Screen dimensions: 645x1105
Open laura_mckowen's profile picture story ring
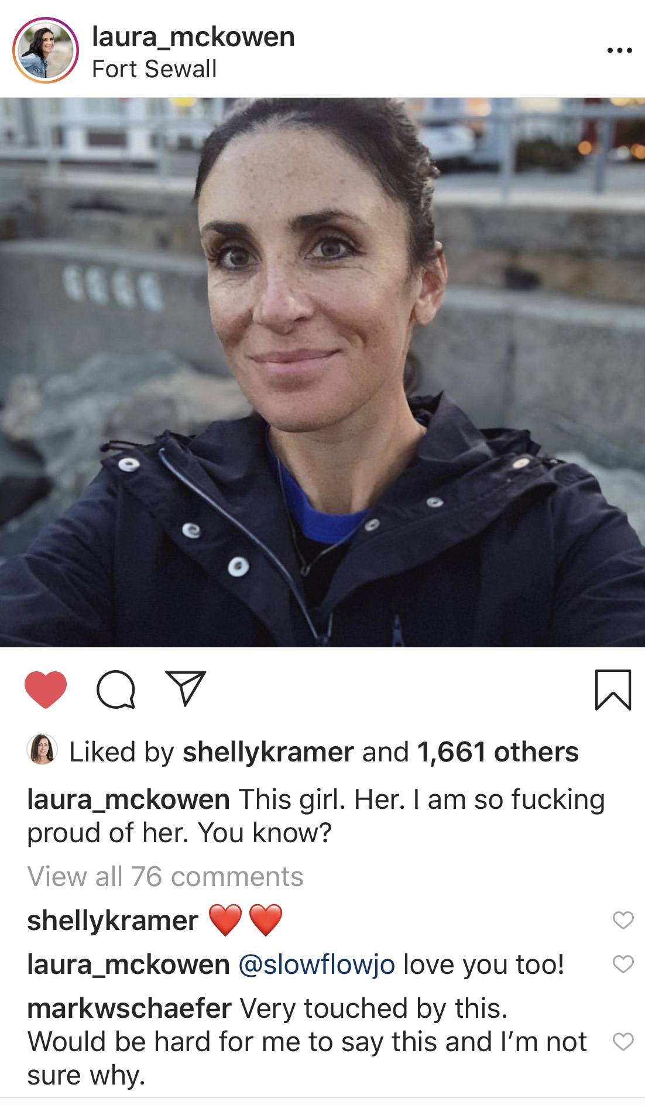46,49
